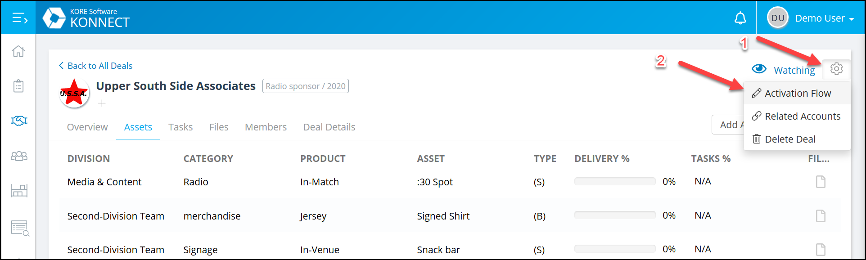Screen dimensions: 866x260
Task: Open file icon for Signed Shirt row
Action: click(821, 216)
